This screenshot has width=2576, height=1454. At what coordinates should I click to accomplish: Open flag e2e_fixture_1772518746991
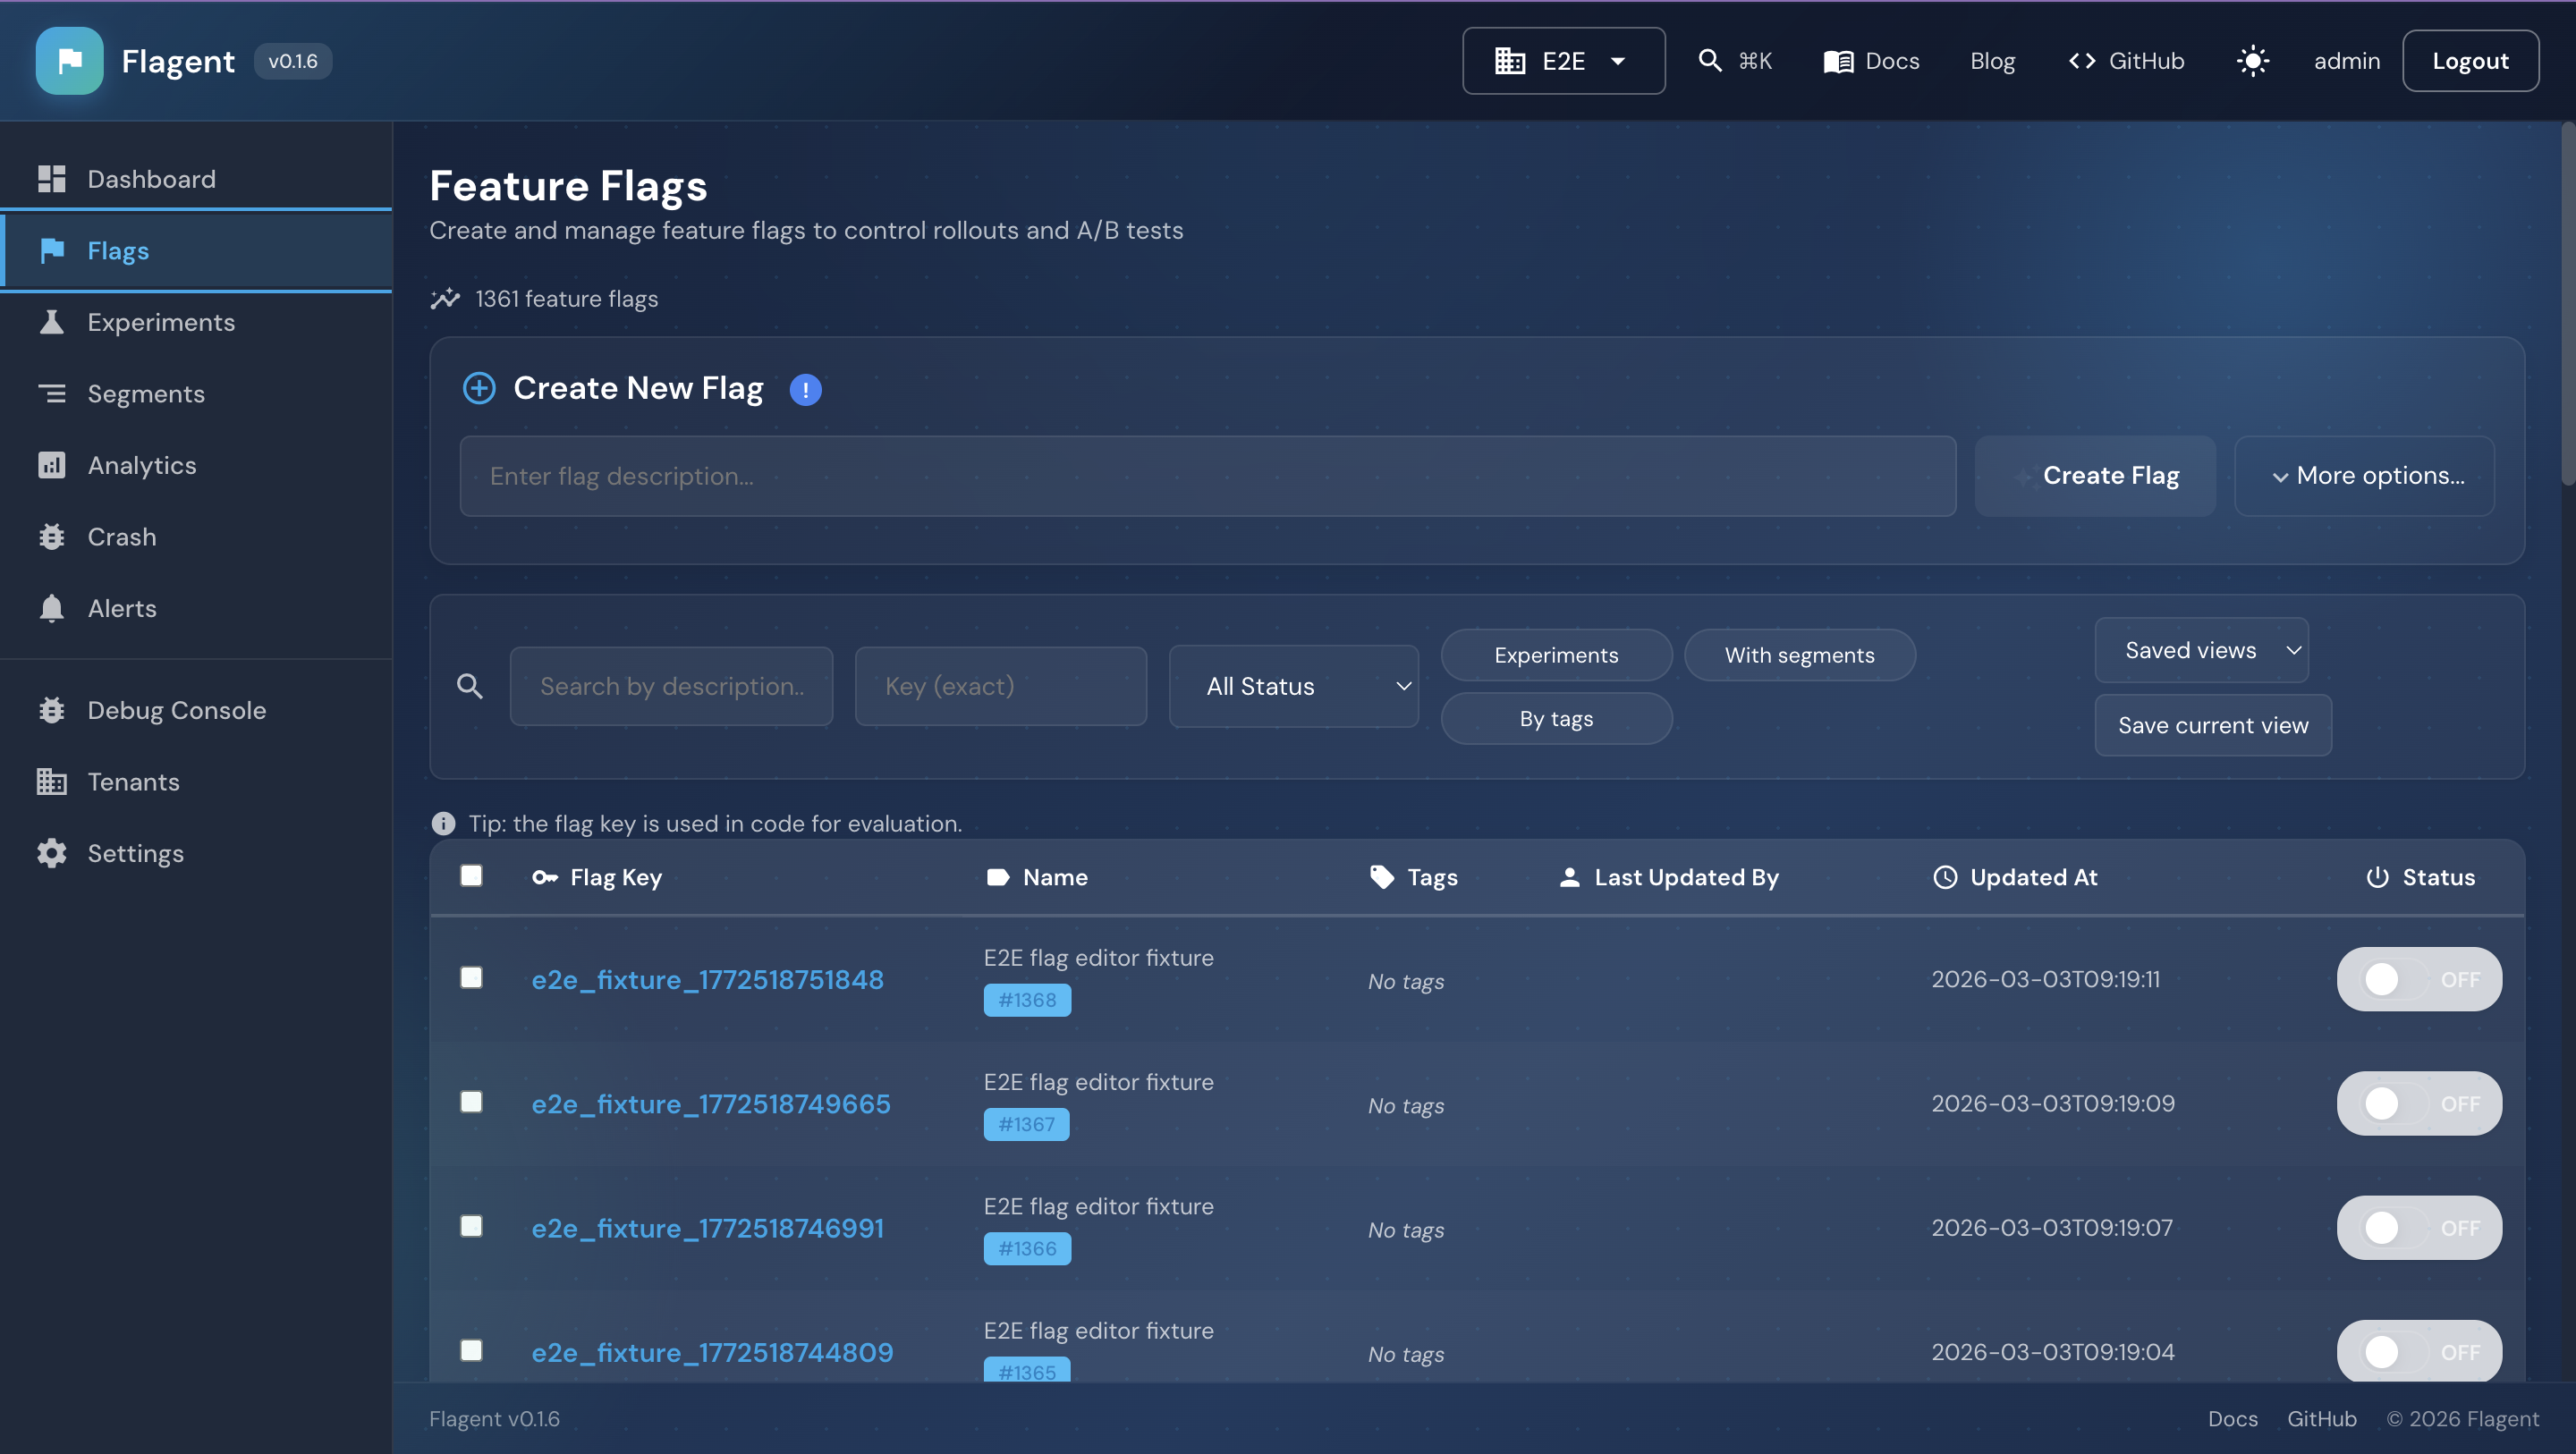(x=707, y=1228)
